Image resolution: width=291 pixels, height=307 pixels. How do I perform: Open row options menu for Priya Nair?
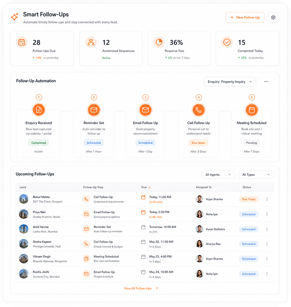(x=267, y=214)
